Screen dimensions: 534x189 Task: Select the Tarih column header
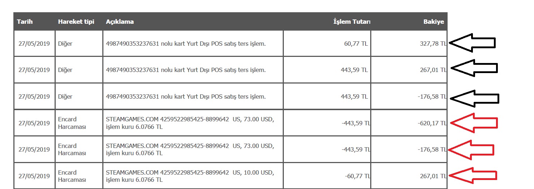coord(25,22)
